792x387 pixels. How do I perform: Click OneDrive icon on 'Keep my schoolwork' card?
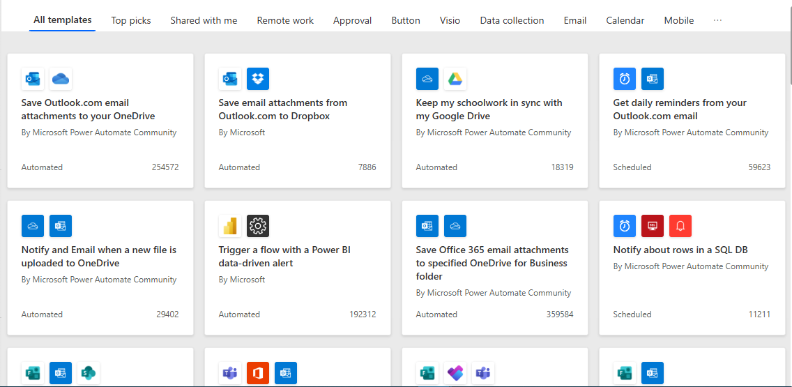[x=427, y=79]
